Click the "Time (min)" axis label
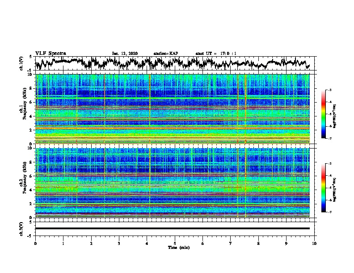 click(x=179, y=248)
